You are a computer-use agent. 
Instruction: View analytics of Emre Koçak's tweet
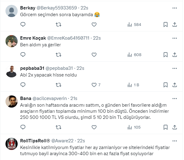(134, 55)
